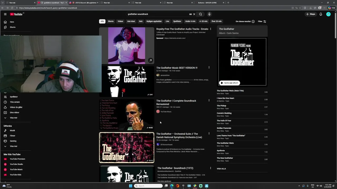Screen dimensions: 337x189
Task: Clear the search query with the X
Action: pos(194,14)
